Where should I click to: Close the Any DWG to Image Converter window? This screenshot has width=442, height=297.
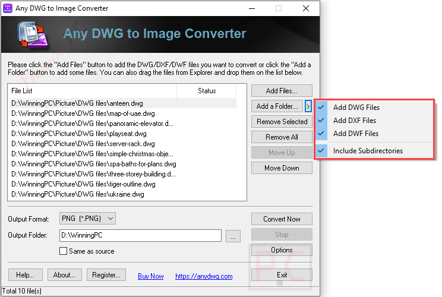click(306, 8)
